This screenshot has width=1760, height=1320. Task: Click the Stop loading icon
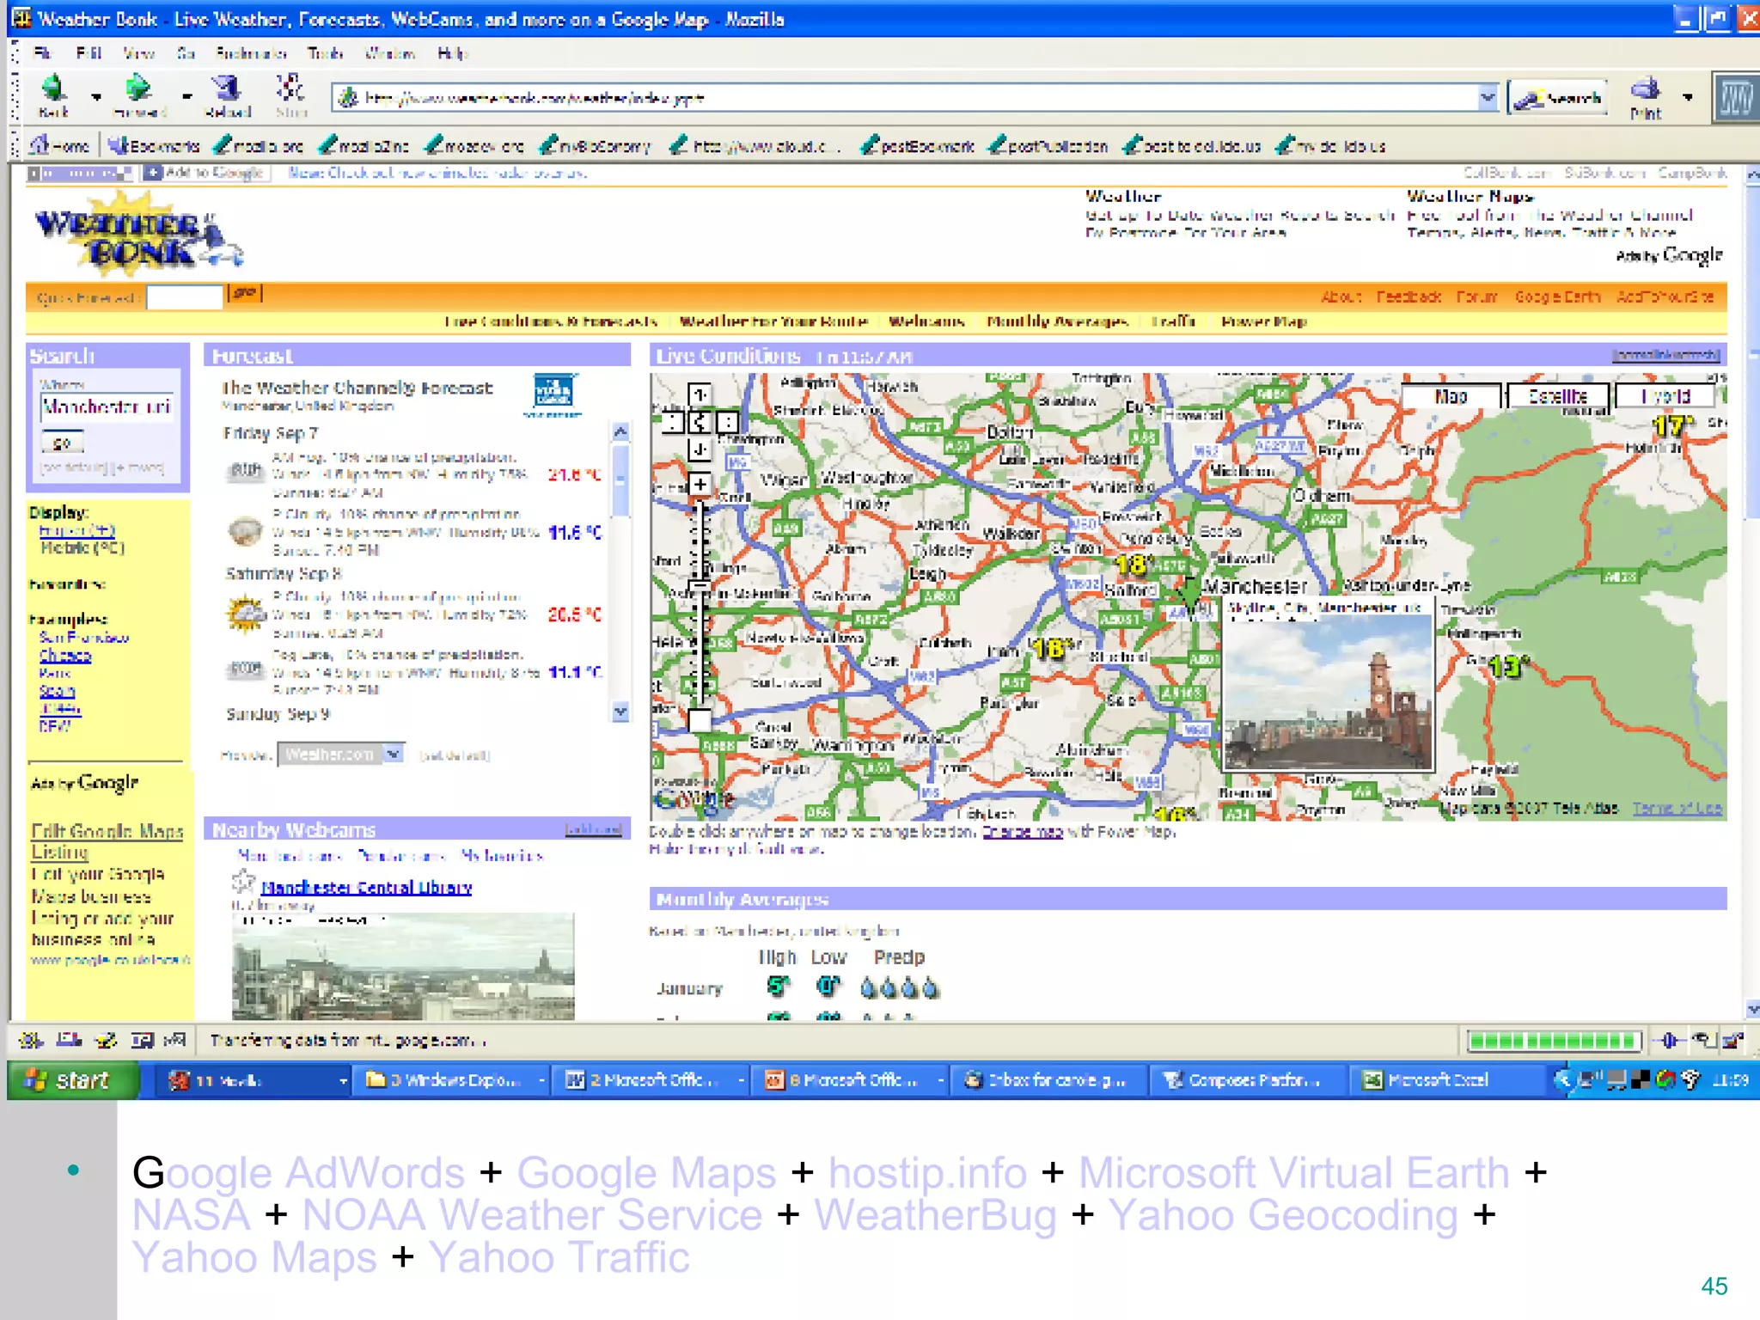290,88
